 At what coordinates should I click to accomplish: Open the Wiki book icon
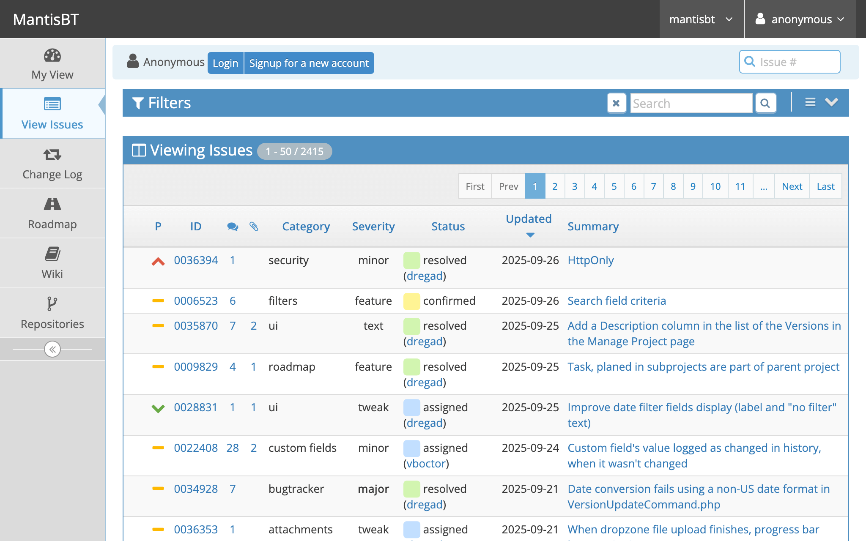point(52,254)
